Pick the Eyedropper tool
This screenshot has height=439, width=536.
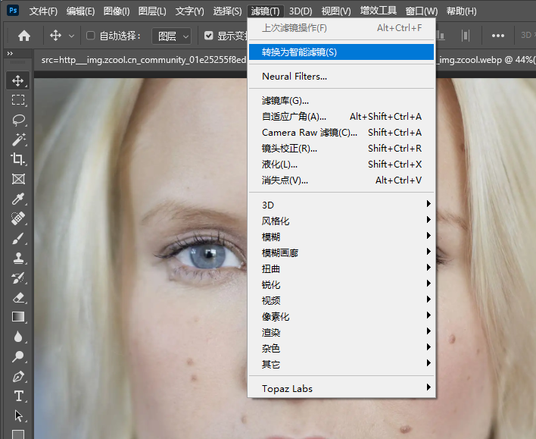pyautogui.click(x=19, y=199)
